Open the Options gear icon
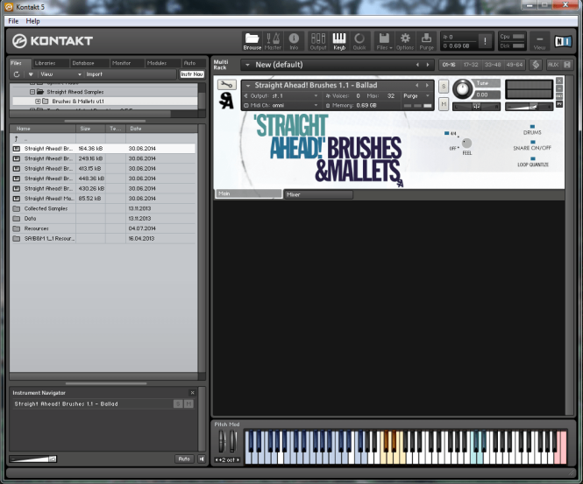 point(405,41)
